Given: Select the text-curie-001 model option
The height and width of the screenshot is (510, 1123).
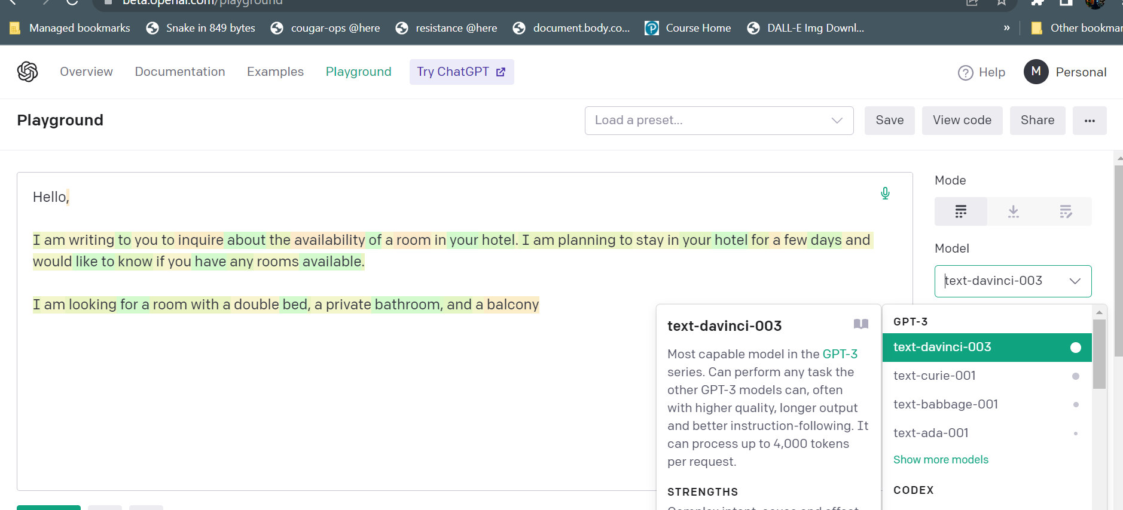Looking at the screenshot, I should tap(987, 376).
